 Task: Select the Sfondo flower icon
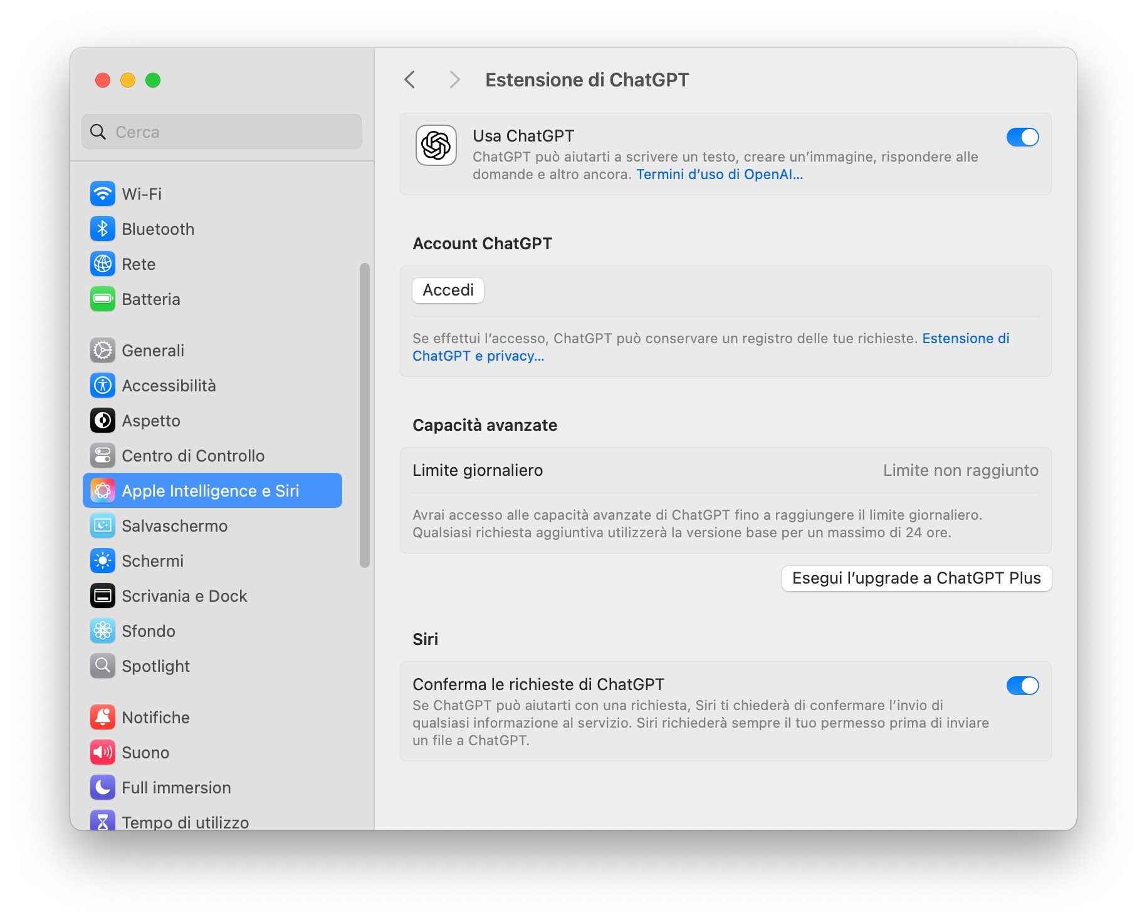[103, 631]
